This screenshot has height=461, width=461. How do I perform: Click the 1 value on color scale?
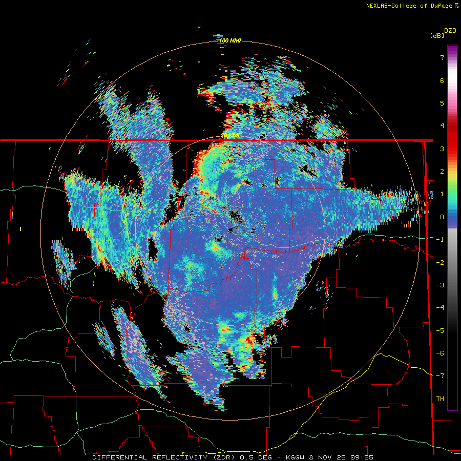point(442,194)
